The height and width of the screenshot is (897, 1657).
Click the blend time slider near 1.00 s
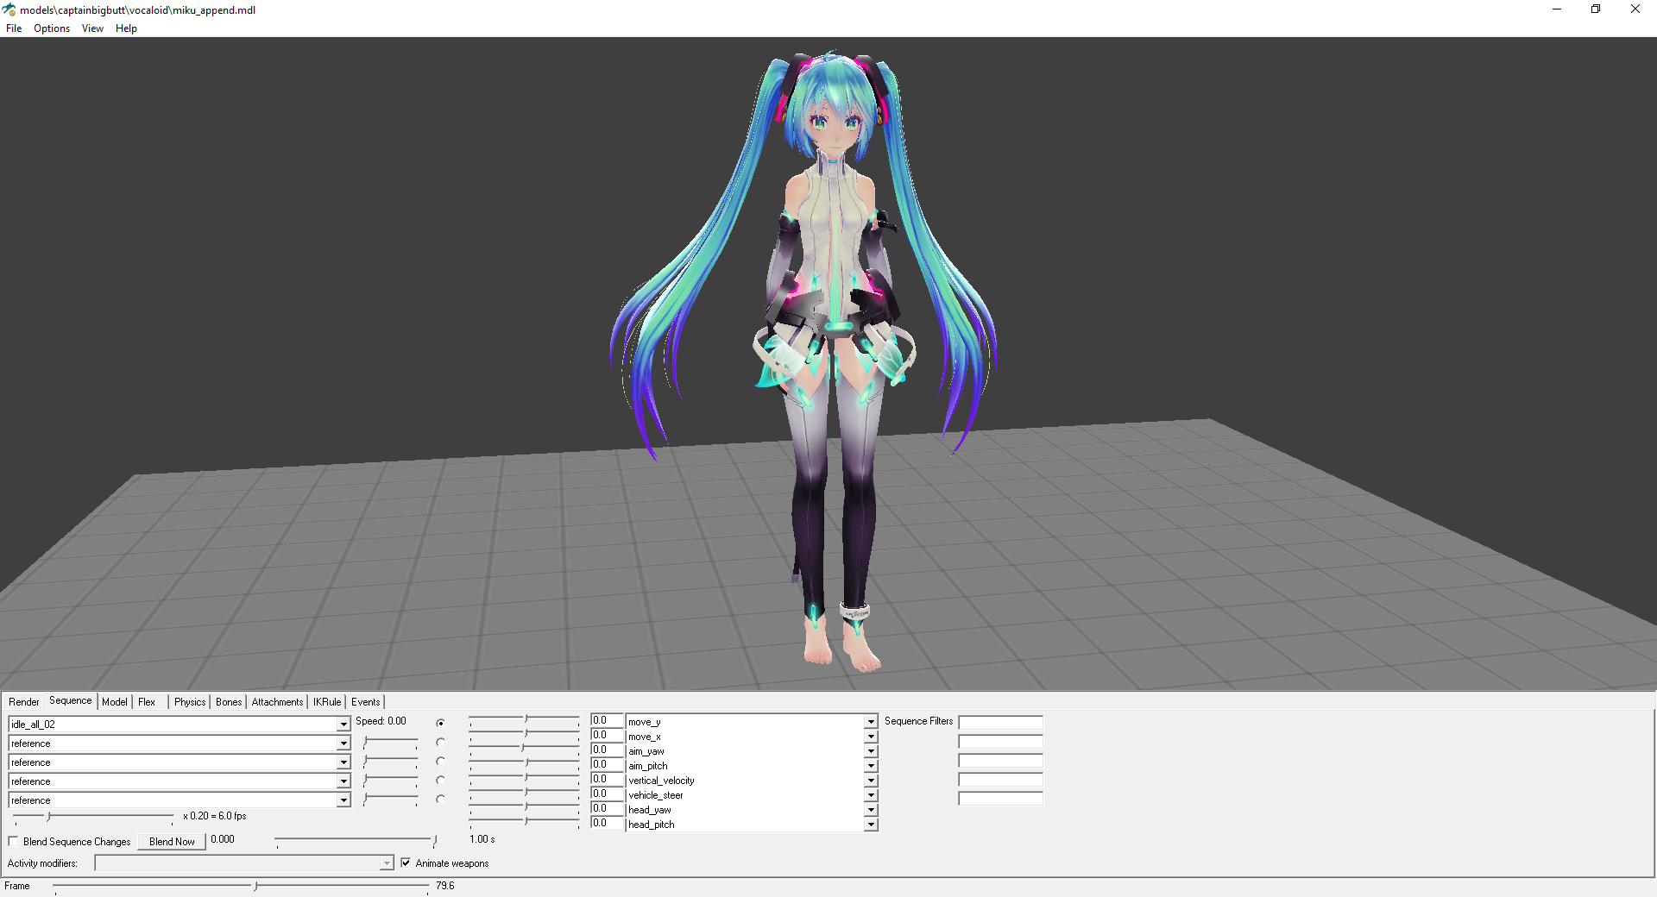356,839
